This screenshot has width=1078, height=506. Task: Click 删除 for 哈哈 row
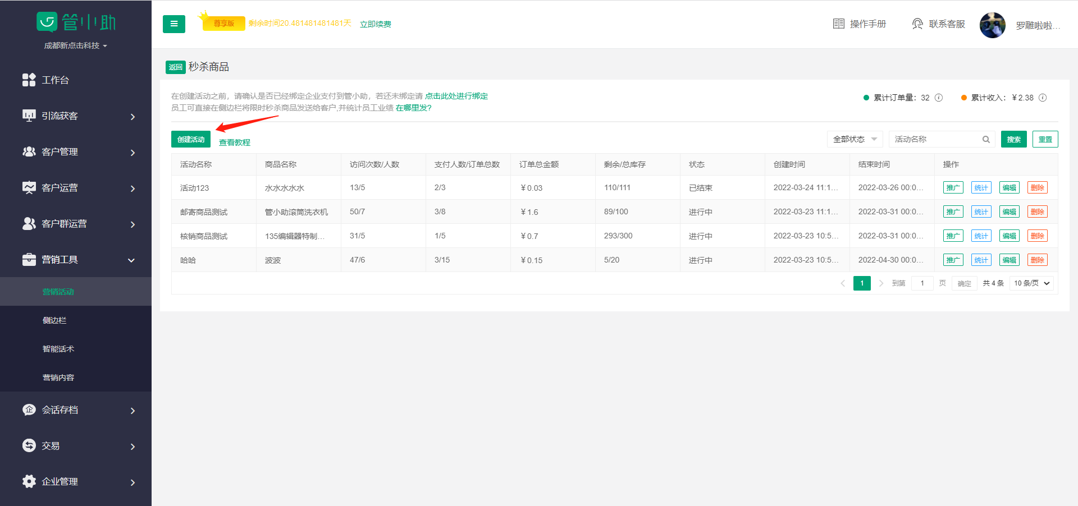pyautogui.click(x=1038, y=260)
